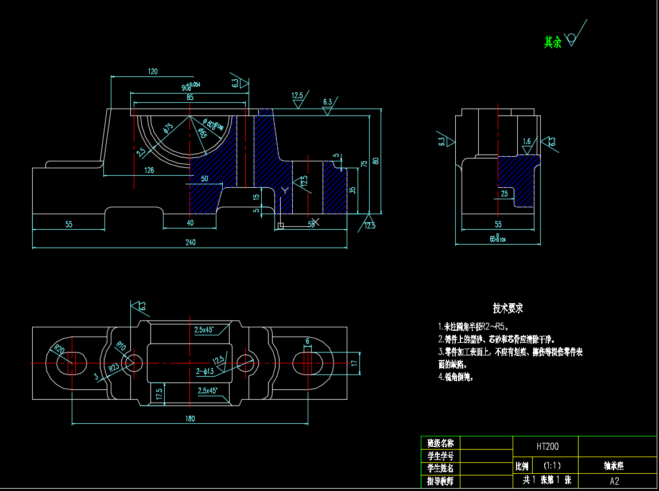Click the empty cell beside 学生姓名
The image size is (659, 491).
(x=487, y=469)
